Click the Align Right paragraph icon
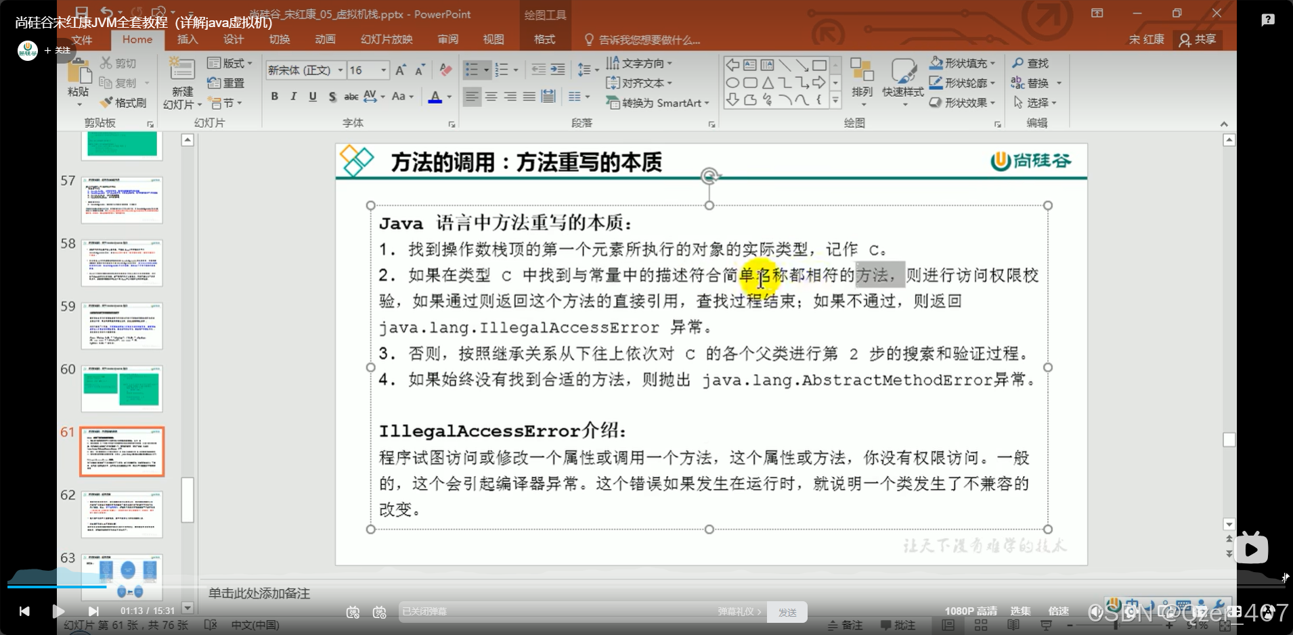1293x635 pixels. coord(510,97)
